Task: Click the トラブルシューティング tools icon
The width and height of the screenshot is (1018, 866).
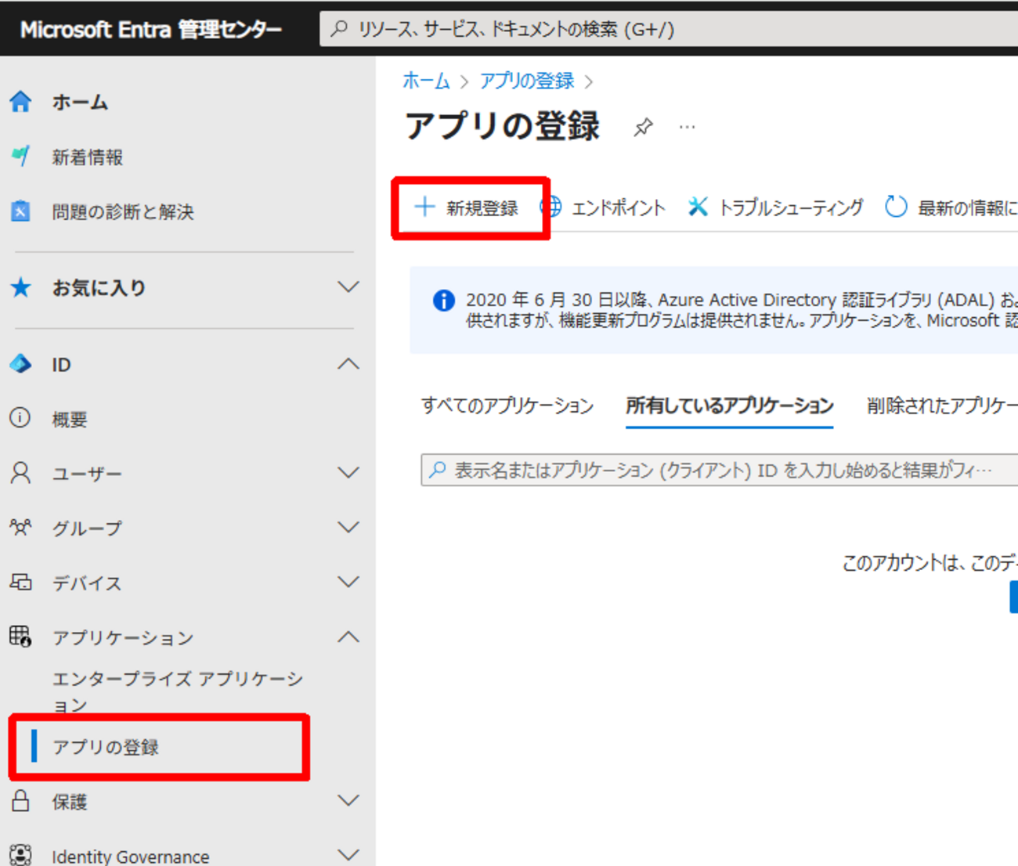Action: pos(697,207)
